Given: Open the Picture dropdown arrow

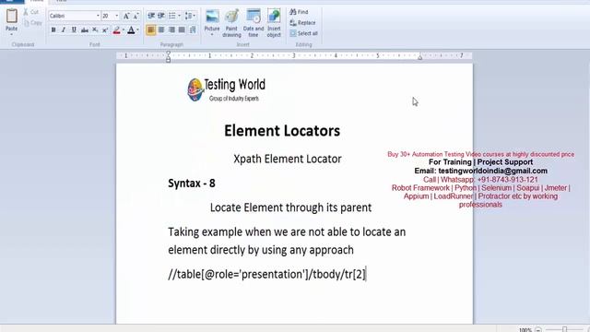Looking at the screenshot, I should tap(212, 35).
